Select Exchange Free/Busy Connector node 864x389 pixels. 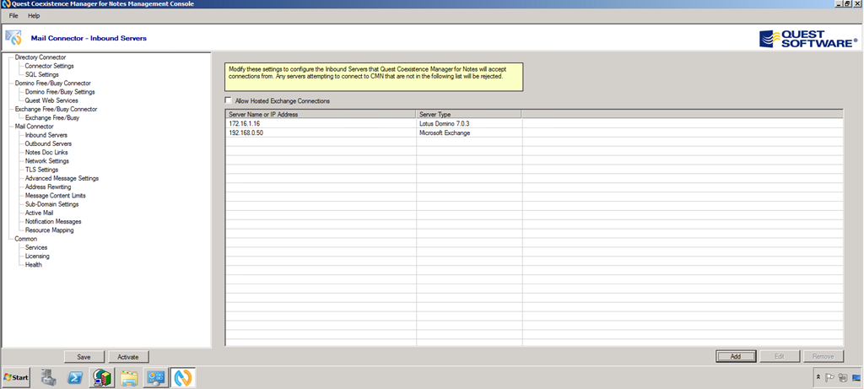[x=56, y=109]
